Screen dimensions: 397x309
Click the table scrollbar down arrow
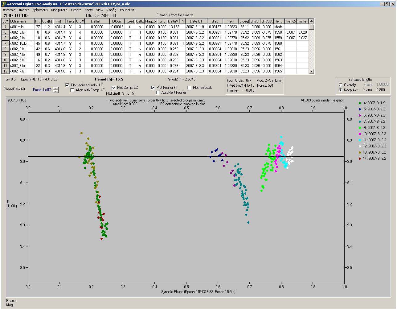(x=312, y=72)
